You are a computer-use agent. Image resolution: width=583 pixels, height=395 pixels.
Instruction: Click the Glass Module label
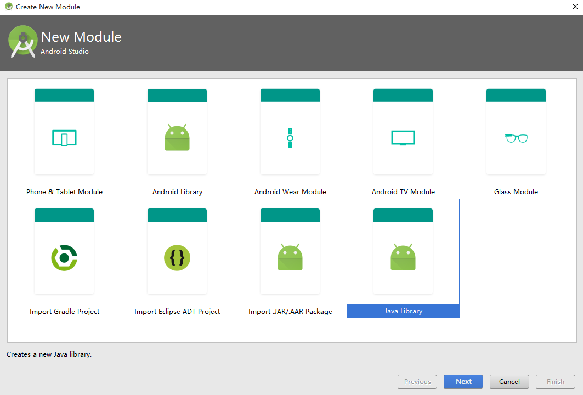coord(516,192)
